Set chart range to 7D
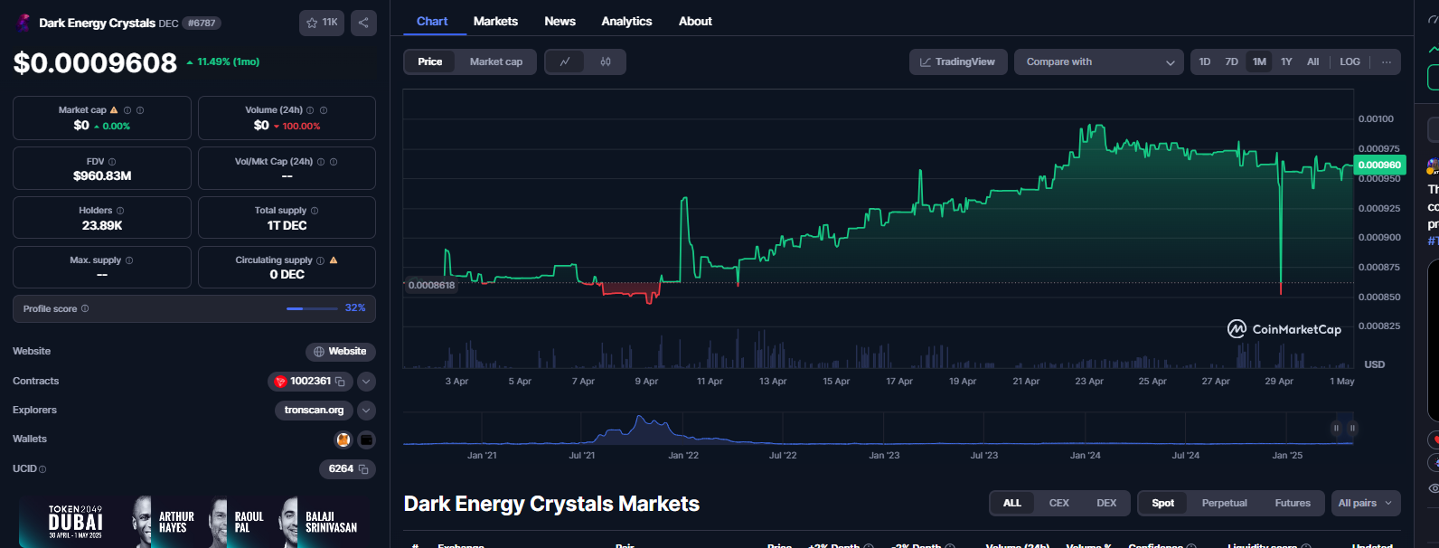This screenshot has width=1439, height=548. pyautogui.click(x=1231, y=61)
